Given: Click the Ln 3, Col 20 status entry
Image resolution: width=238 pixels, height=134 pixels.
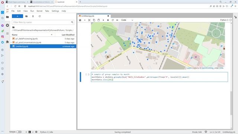Looking at the screenshot, I should pos(215,132).
